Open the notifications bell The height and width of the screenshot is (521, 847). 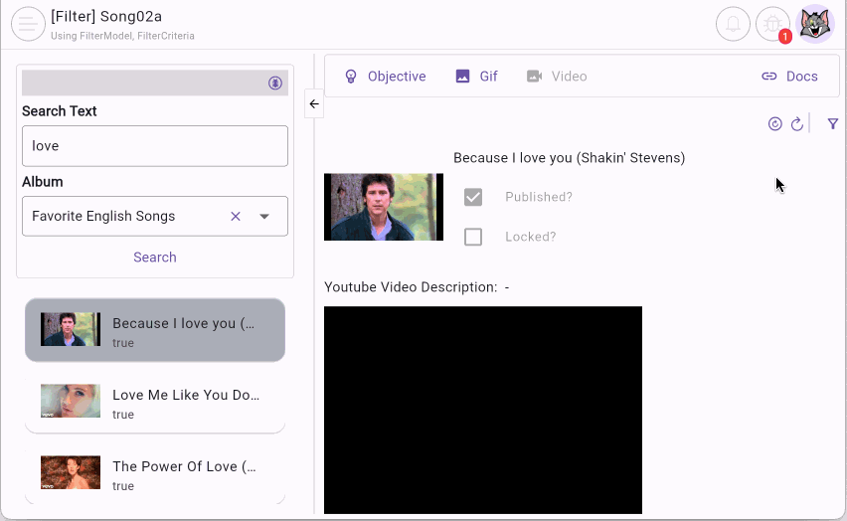tap(733, 25)
